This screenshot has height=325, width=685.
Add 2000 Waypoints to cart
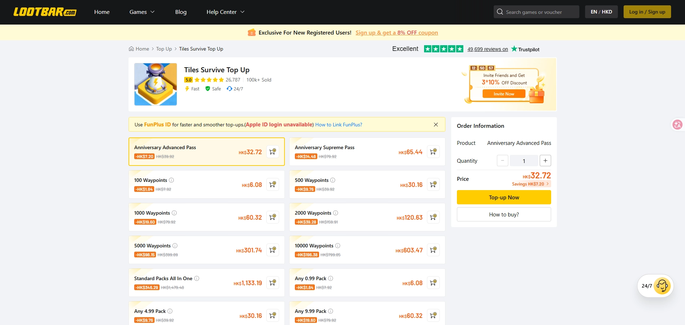click(433, 217)
